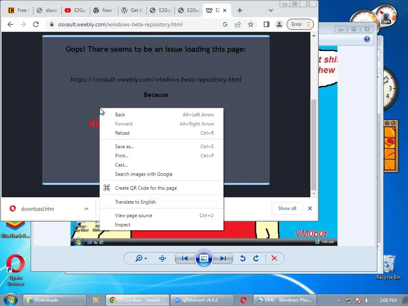Click the Action Center flag tray icon
Screen dimensions: 408x306
pyautogui.click(x=358, y=300)
